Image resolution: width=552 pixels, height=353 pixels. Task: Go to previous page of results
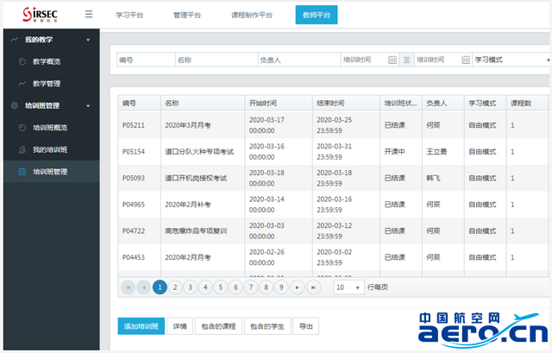144,287
